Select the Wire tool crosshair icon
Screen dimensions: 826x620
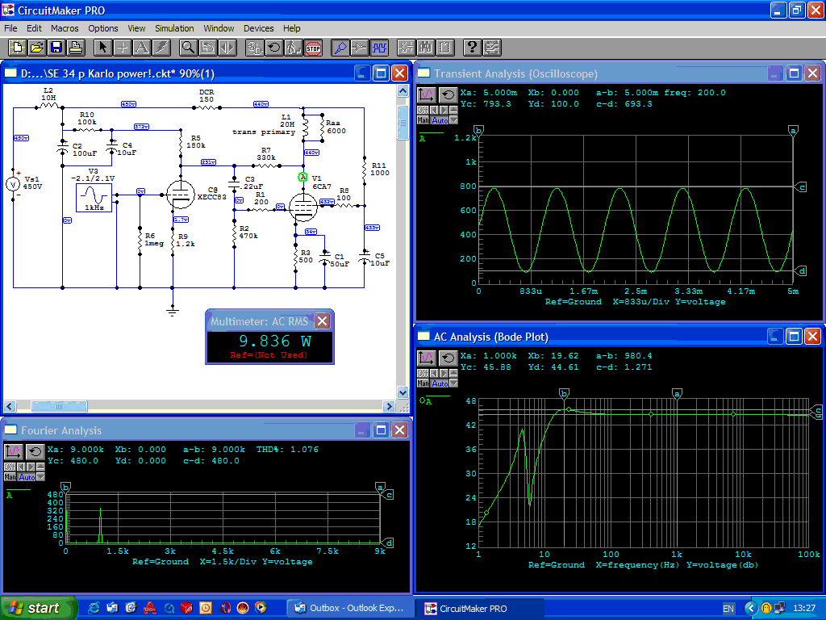point(123,48)
